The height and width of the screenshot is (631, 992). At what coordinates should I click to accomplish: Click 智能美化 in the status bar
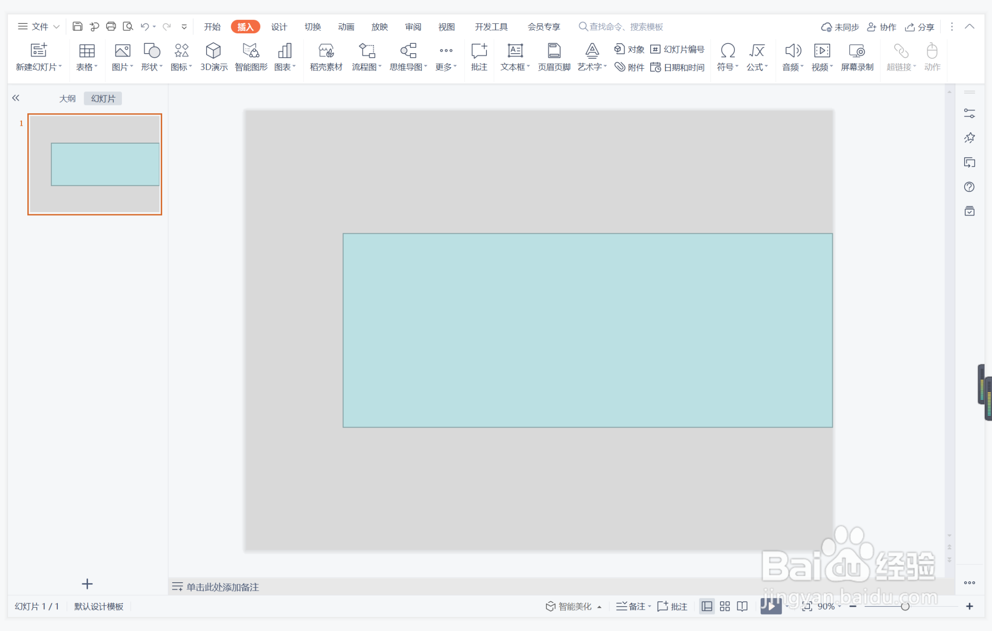570,606
